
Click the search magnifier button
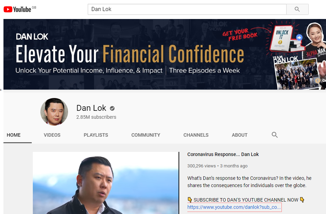tap(297, 9)
